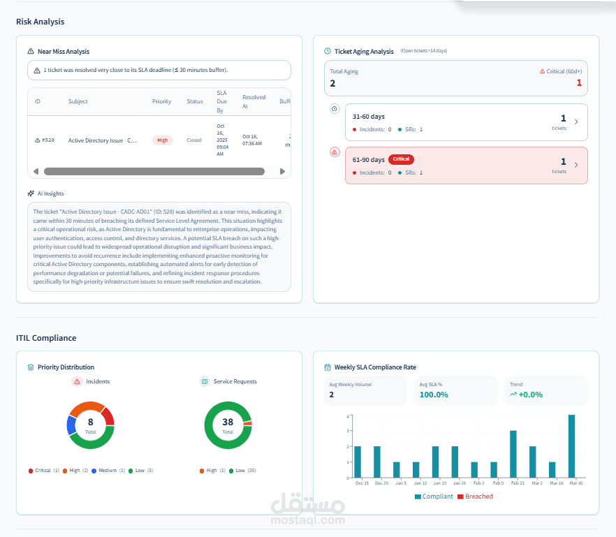Click the clock icon beside 31-60 days
Viewport: 616px width, 537px height.
coord(335,109)
